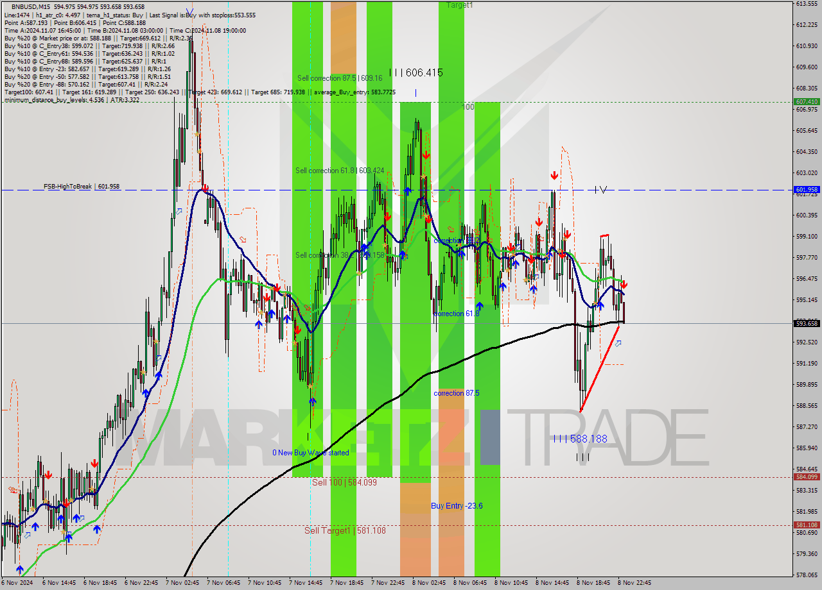
Task: Click the black 593.658 current price tag
Action: (x=807, y=323)
